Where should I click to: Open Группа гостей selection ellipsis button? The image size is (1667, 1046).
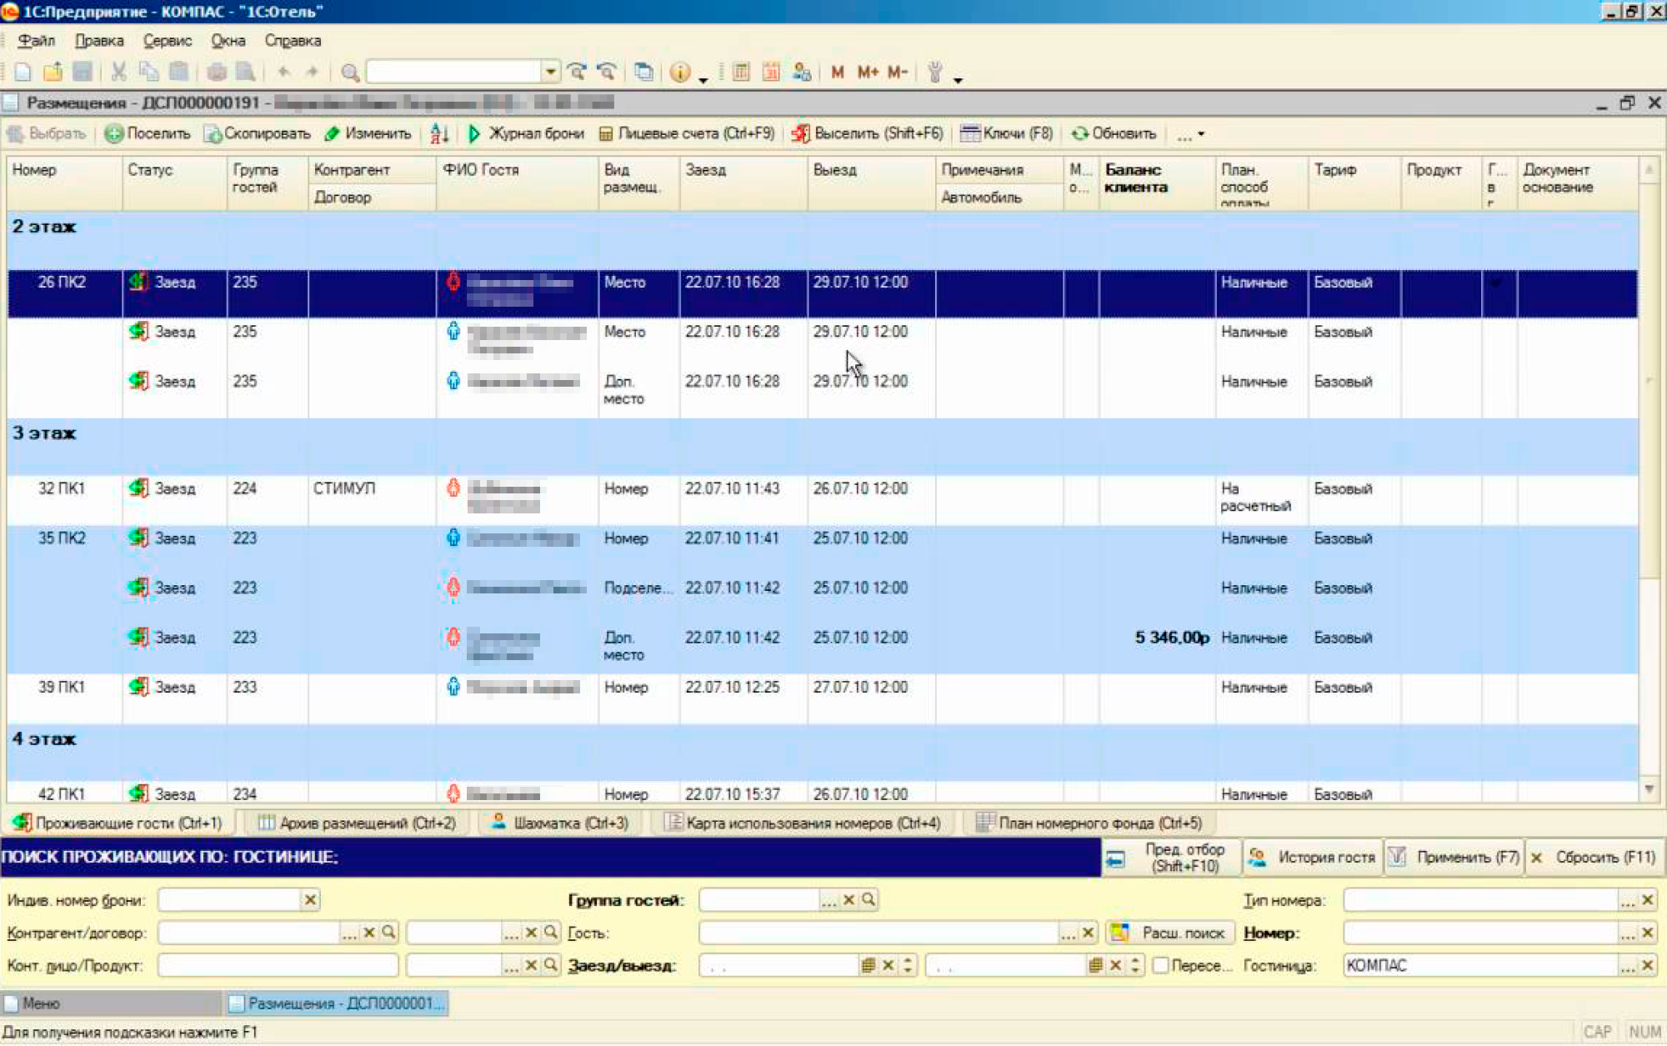pyautogui.click(x=828, y=900)
